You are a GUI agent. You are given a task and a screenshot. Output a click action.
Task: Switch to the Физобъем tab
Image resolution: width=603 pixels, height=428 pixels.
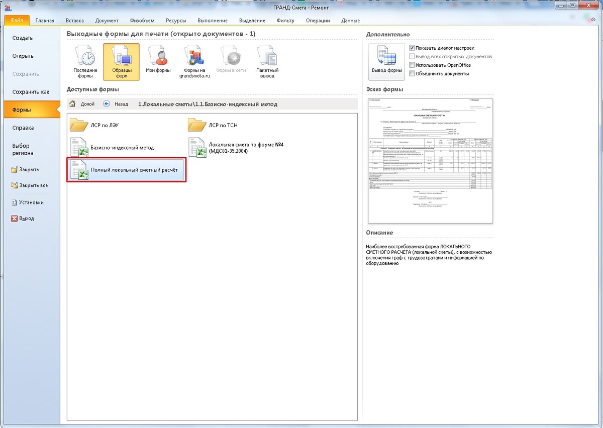(142, 21)
